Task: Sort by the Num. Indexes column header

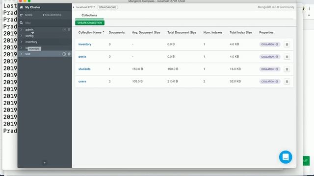Action: 213,32
